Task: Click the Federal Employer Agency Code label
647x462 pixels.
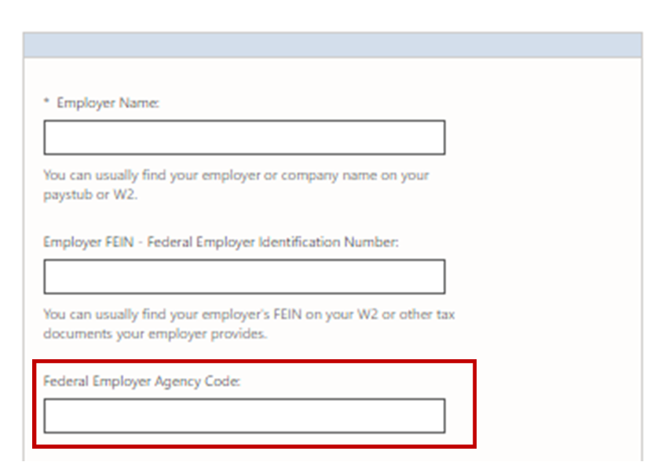Action: tap(141, 381)
